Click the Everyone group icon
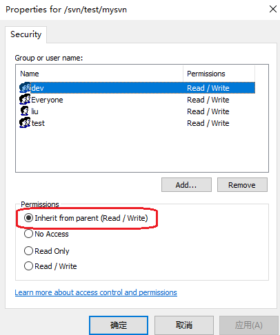 tap(25, 100)
